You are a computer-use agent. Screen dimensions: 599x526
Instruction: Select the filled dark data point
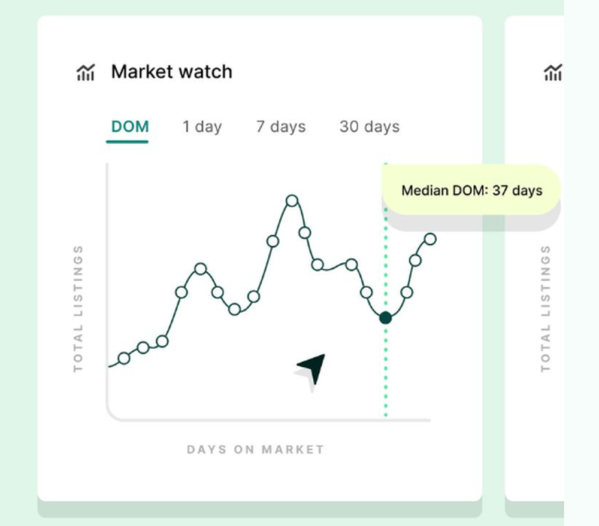pyautogui.click(x=385, y=318)
